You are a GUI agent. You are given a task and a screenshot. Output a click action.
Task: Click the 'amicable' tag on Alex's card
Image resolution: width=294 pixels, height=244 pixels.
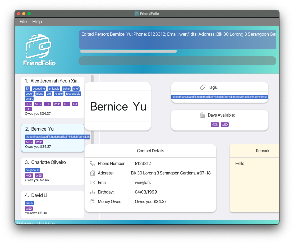click(x=54, y=89)
